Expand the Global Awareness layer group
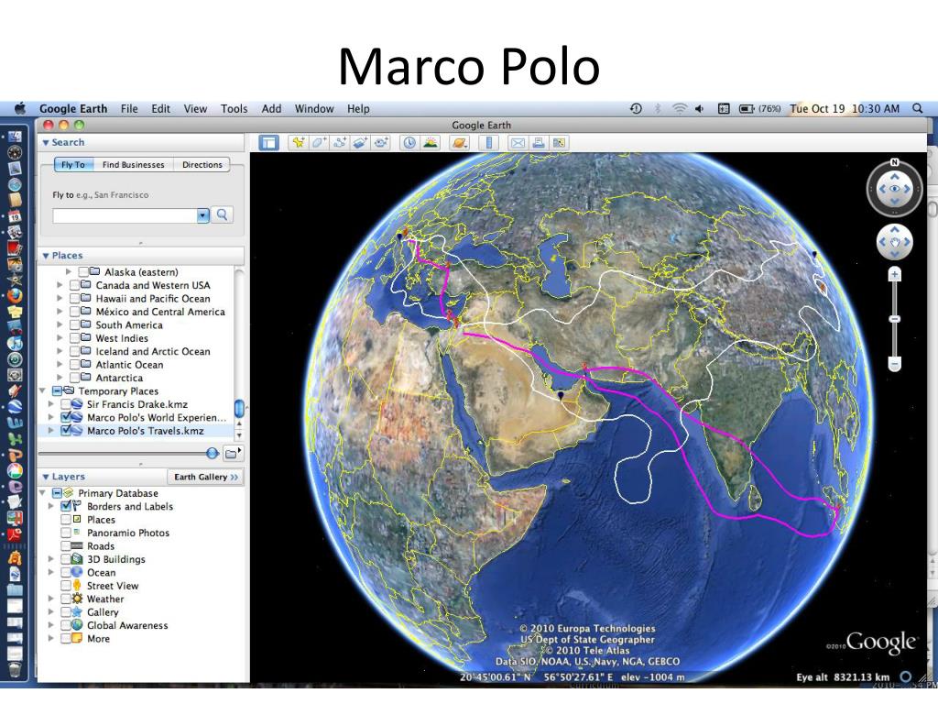Image resolution: width=938 pixels, height=704 pixels. pyautogui.click(x=51, y=625)
